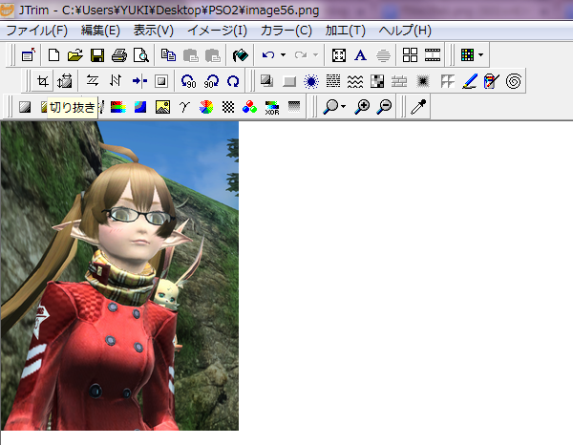Create a new blank image

[53, 55]
